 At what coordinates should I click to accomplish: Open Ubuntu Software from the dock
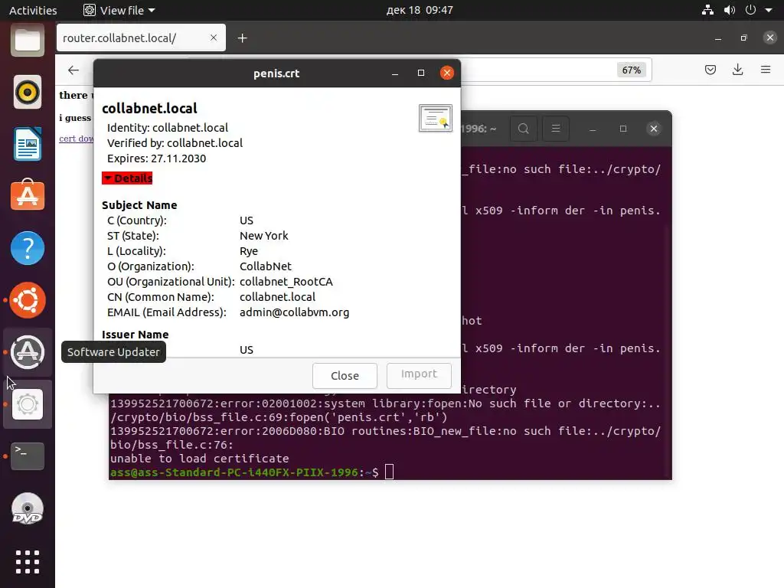[x=28, y=195]
